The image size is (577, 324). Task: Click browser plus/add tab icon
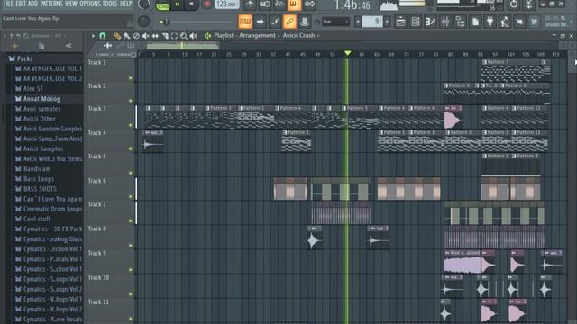pos(14,46)
